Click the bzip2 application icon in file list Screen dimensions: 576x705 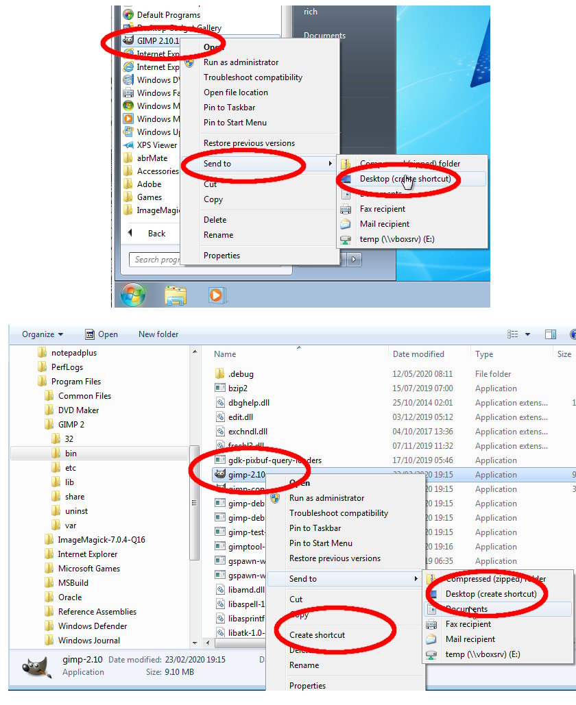[220, 388]
